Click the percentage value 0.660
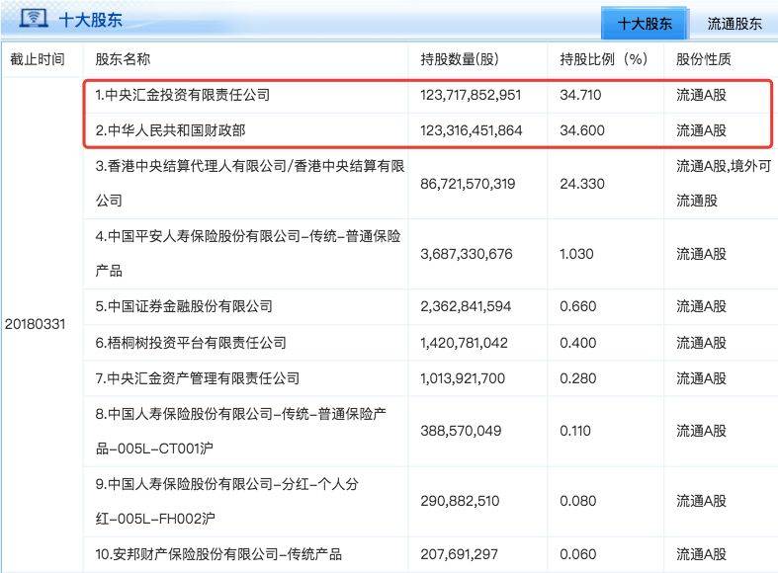Viewport: 778px width, 573px height. 578,306
